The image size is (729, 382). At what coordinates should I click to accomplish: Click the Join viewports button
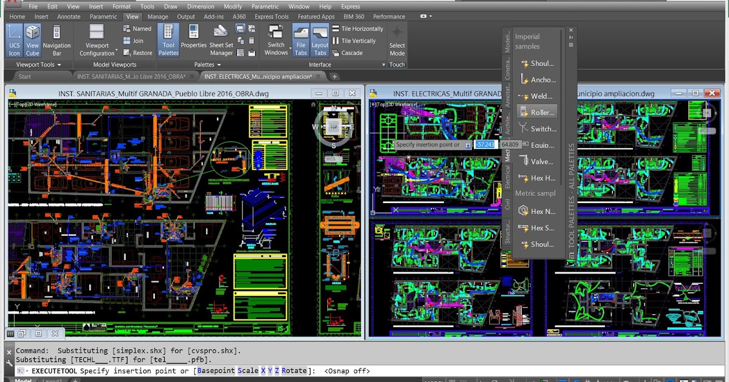click(134, 41)
